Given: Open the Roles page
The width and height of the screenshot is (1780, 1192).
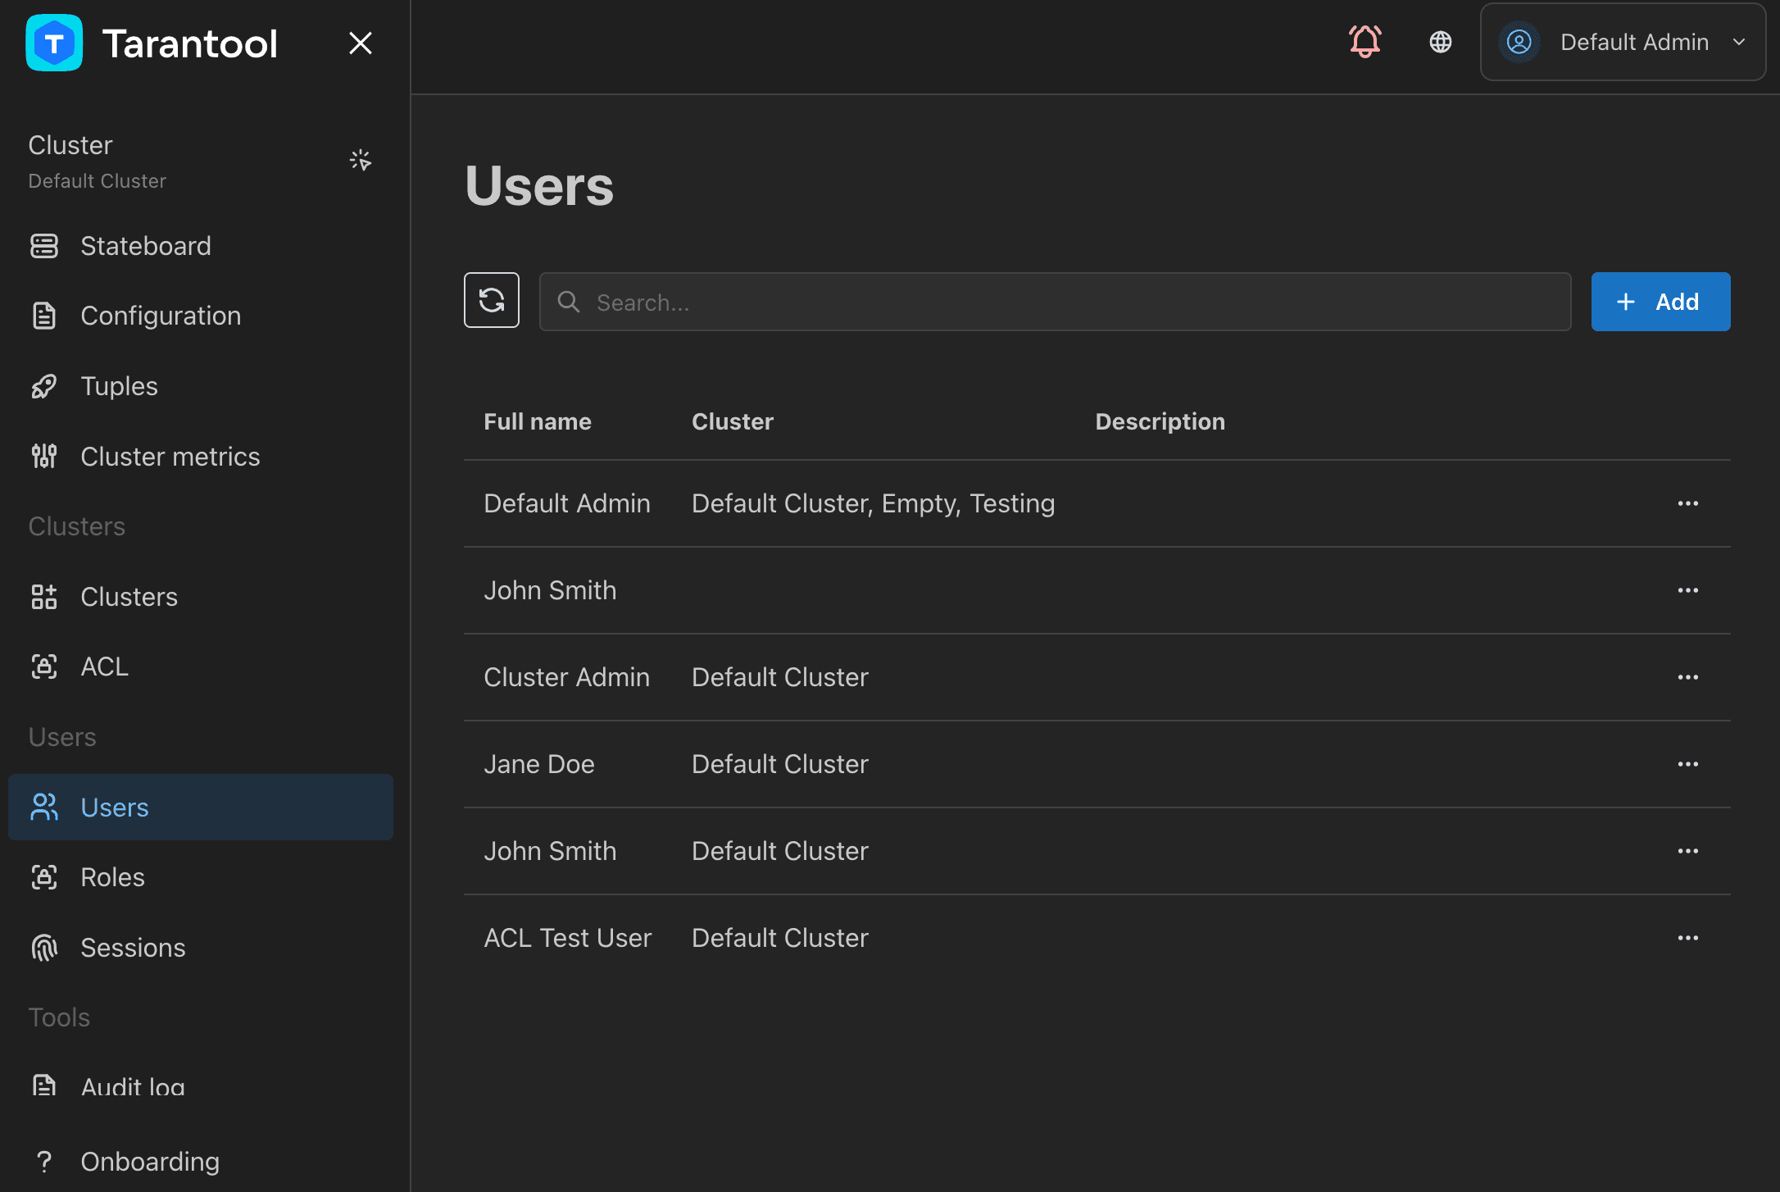Looking at the screenshot, I should [201, 877].
